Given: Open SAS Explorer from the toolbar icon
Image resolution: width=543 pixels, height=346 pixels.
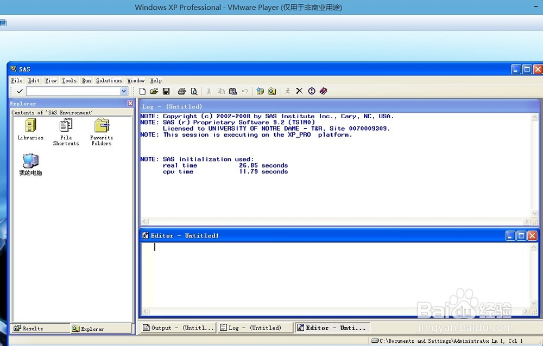Looking at the screenshot, I should coord(272,91).
